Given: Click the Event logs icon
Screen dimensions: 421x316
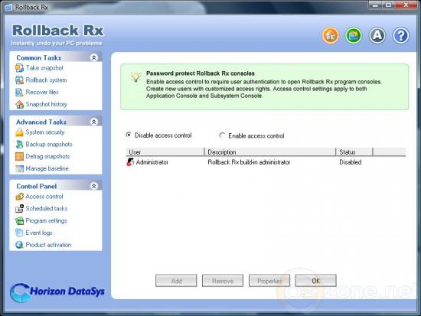Looking at the screenshot, I should point(19,233).
